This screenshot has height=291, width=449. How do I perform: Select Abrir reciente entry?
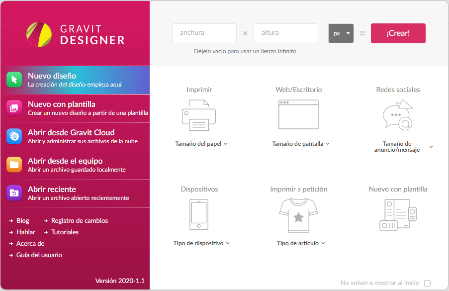click(x=75, y=194)
